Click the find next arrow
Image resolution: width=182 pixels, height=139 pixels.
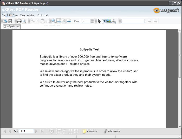coord(155,21)
